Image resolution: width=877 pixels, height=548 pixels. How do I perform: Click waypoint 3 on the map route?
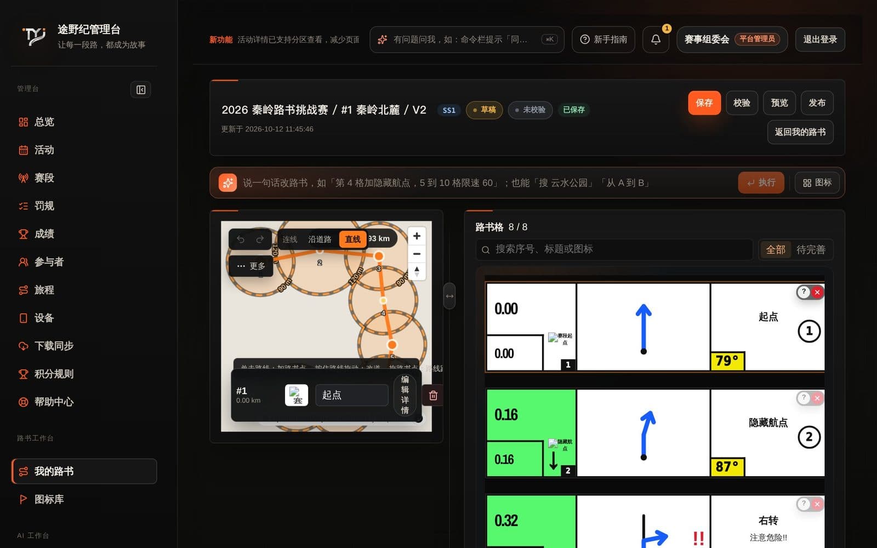(378, 256)
